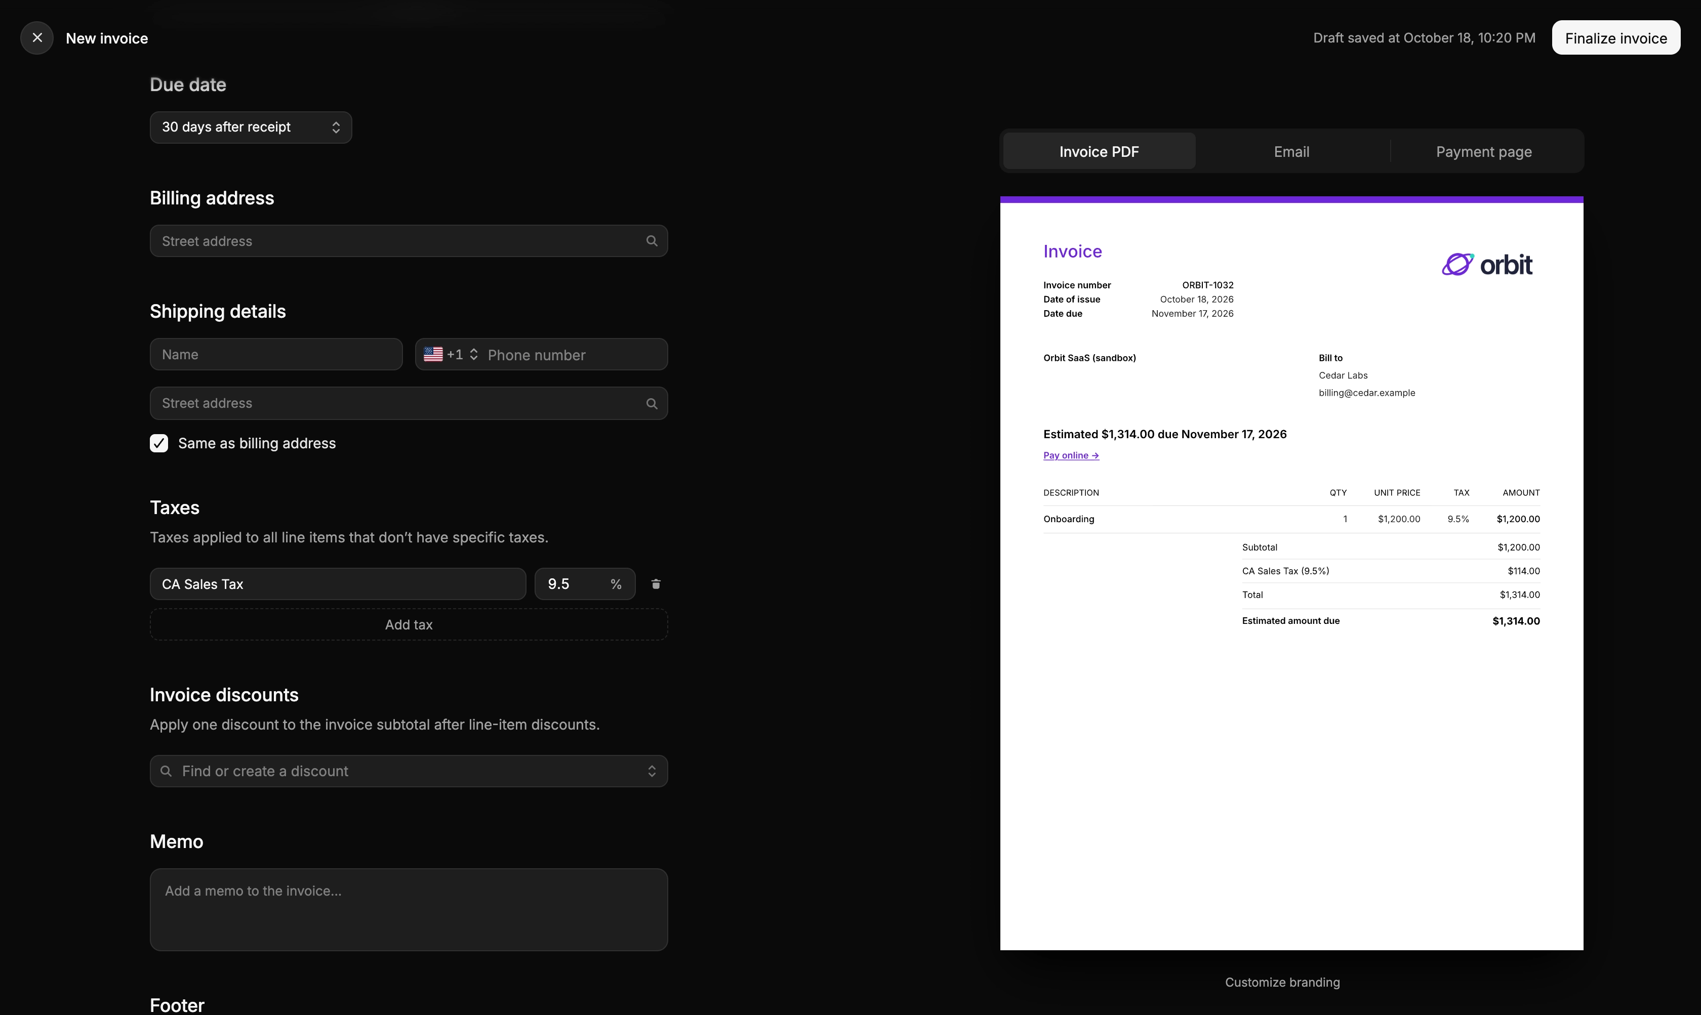1701x1015 pixels.
Task: Click invoice number ORBIT-1032
Action: 1208,285
